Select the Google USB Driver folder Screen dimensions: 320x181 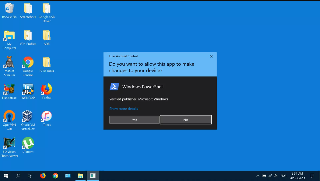(x=47, y=13)
